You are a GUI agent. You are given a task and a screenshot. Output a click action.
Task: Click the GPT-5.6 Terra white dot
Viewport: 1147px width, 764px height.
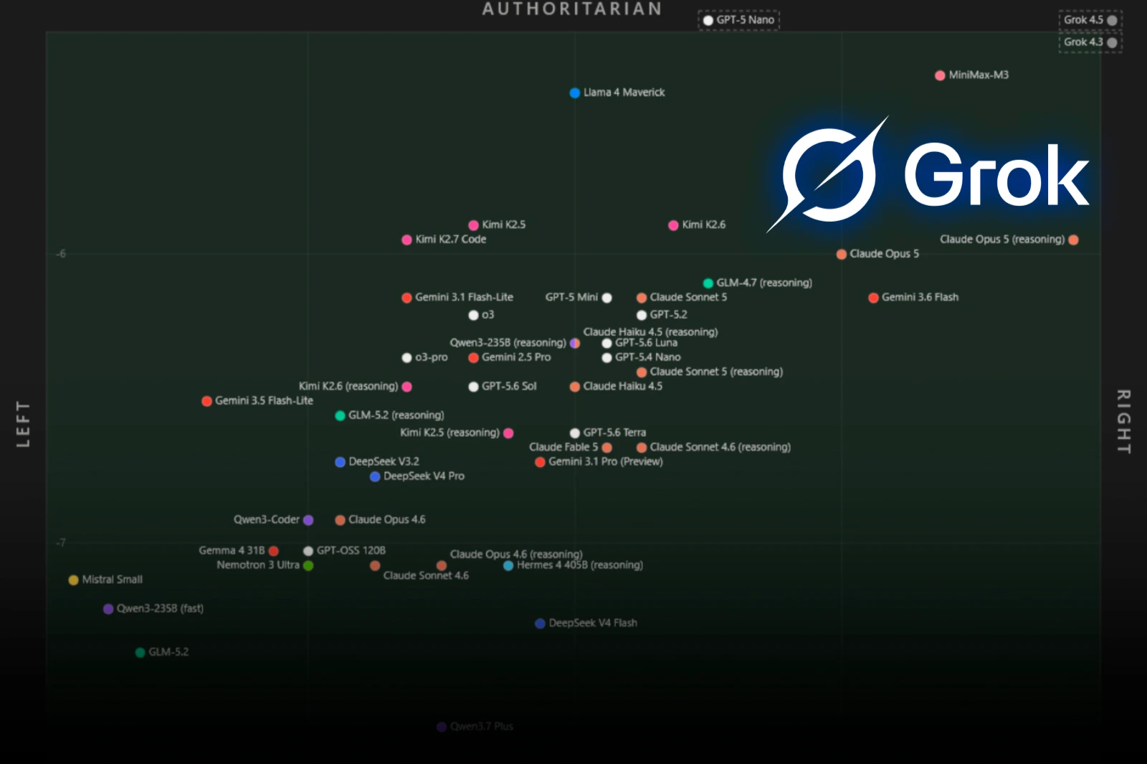tap(574, 433)
